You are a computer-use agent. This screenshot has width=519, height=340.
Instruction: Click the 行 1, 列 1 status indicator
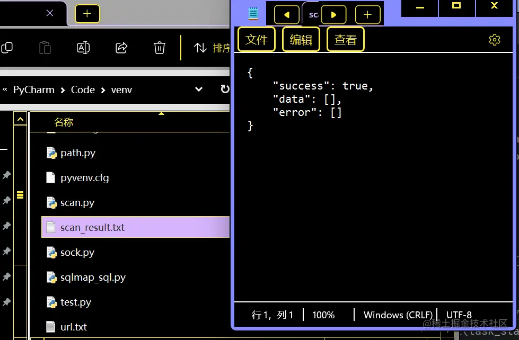point(272,315)
